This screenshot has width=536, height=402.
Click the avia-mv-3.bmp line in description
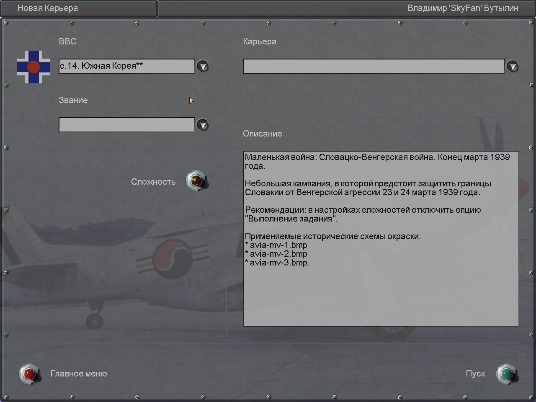tap(277, 263)
